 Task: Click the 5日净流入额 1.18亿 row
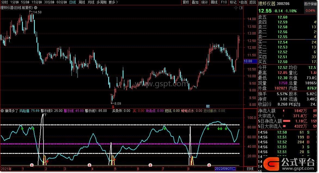pyautogui.click(x=287, y=121)
